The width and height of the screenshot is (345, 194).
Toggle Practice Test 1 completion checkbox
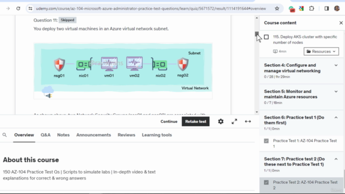coord(266,141)
